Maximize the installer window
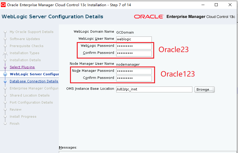 [216, 5]
